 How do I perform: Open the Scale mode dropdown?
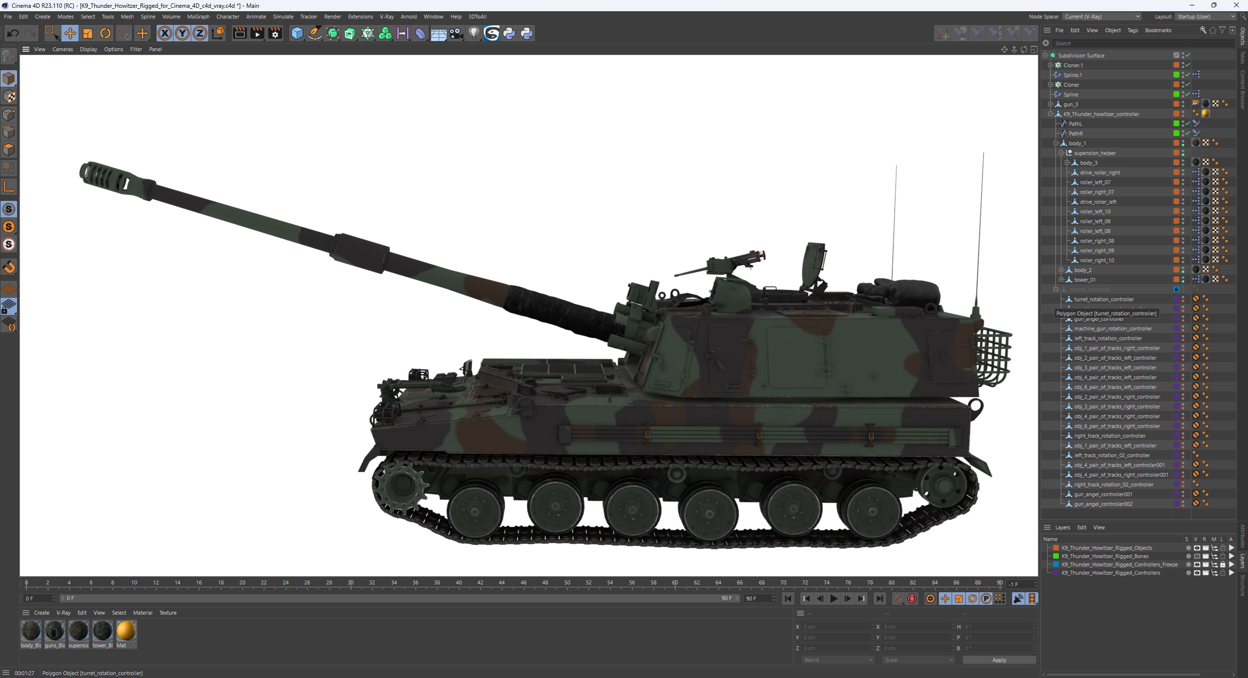point(918,660)
